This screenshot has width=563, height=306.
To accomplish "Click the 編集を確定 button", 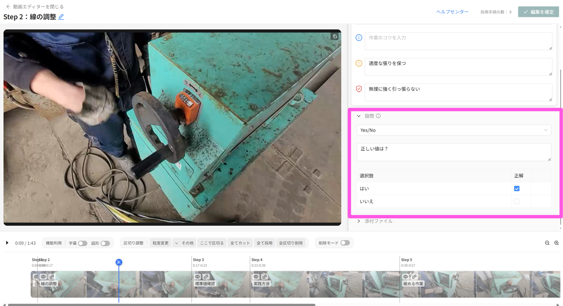I will 538,12.
